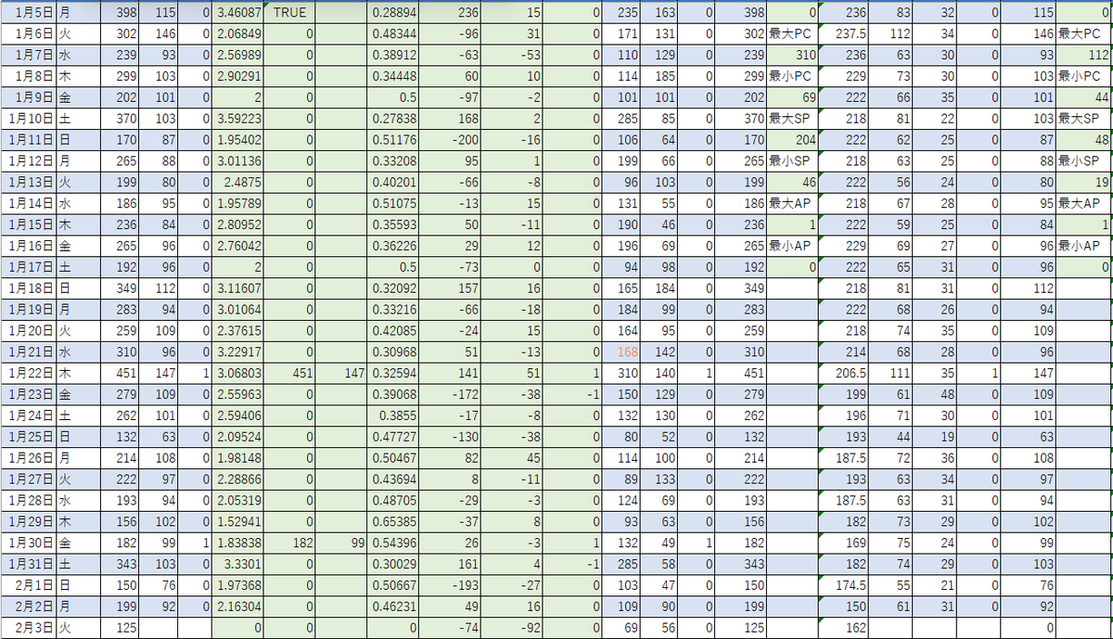1113x639 pixels.
Task: Select the cell showing -130
Action: 452,435
